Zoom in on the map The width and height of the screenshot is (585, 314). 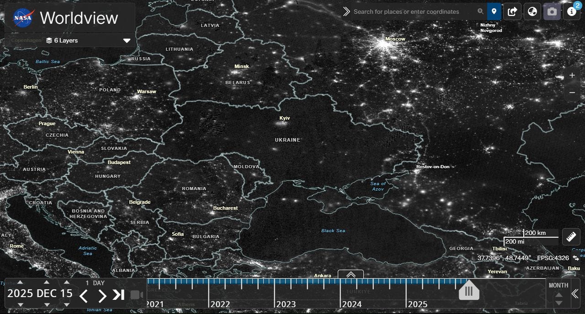(572, 76)
